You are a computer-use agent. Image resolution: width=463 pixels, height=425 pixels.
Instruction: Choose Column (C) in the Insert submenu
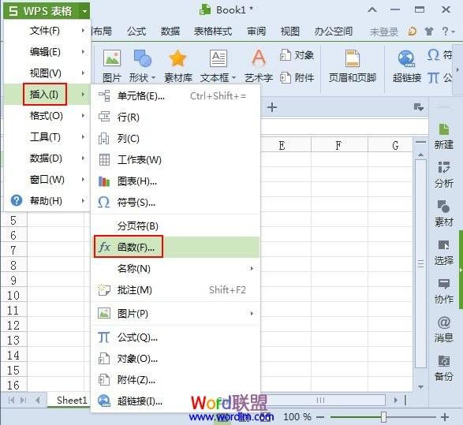pyautogui.click(x=176, y=139)
